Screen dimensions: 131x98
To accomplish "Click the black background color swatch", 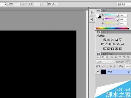I will click(100, 17).
